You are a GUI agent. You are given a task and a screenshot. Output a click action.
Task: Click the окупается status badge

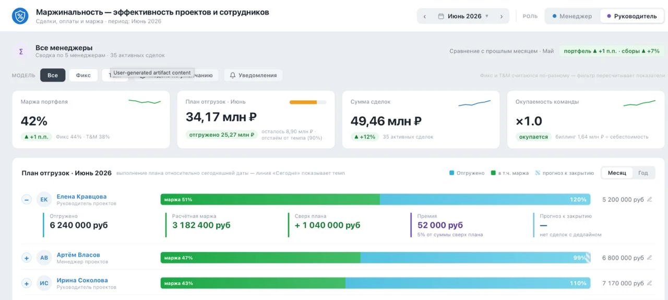pos(533,137)
